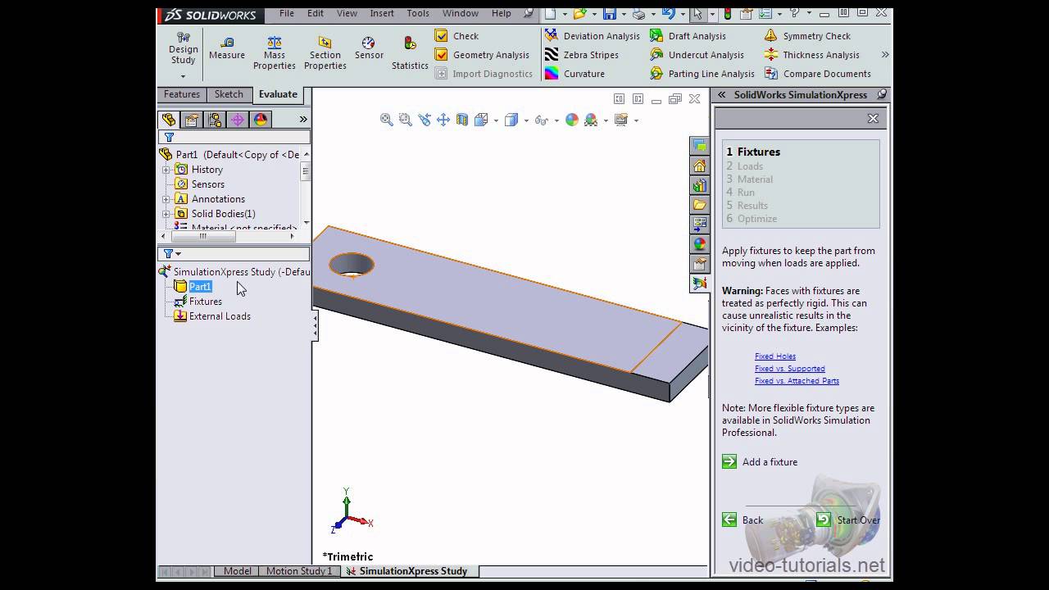Collapse the task pane with double chevron

(722, 95)
